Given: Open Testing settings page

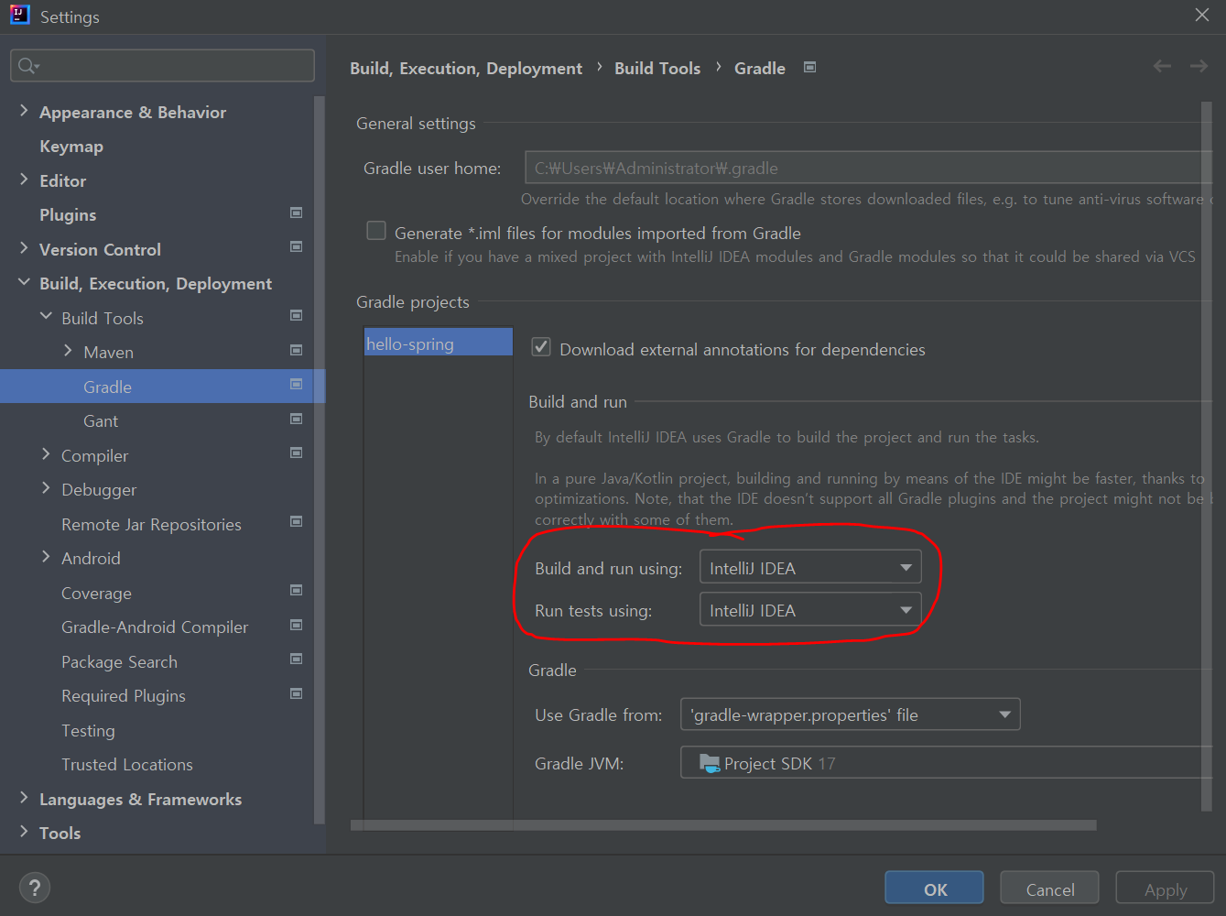Looking at the screenshot, I should 88,730.
